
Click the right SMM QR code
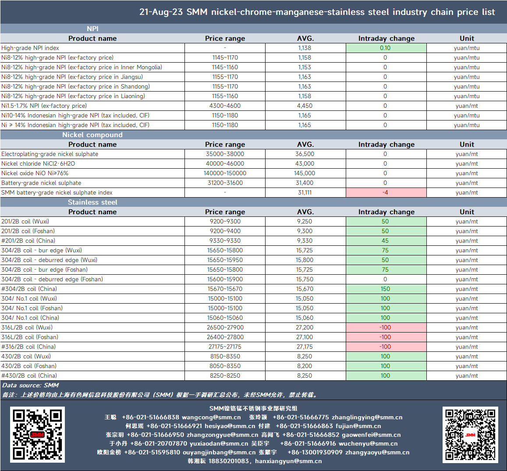click(470, 435)
